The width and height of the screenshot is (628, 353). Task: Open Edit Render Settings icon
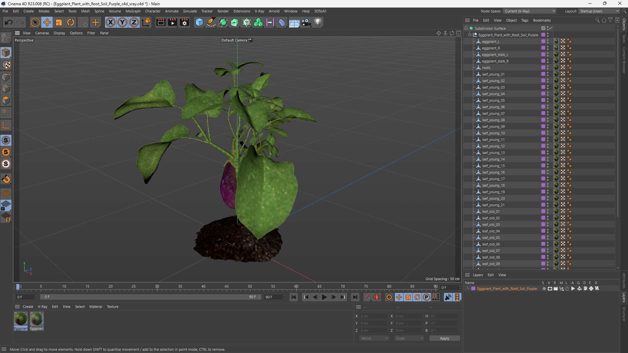(x=184, y=22)
